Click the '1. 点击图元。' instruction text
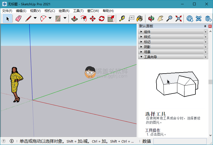 [156, 134]
